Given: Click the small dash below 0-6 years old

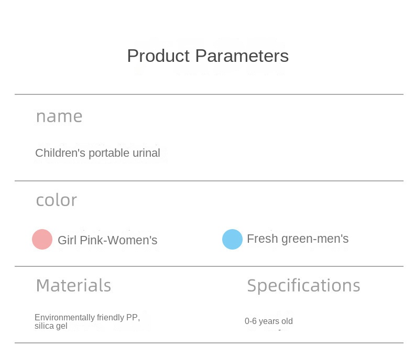Looking at the screenshot, I should (x=279, y=330).
